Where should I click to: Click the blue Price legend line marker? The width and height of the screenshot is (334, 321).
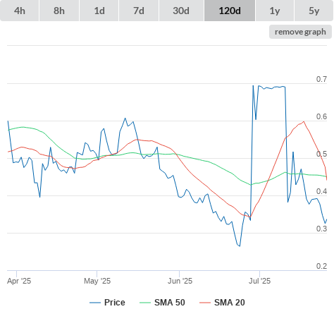(x=95, y=303)
